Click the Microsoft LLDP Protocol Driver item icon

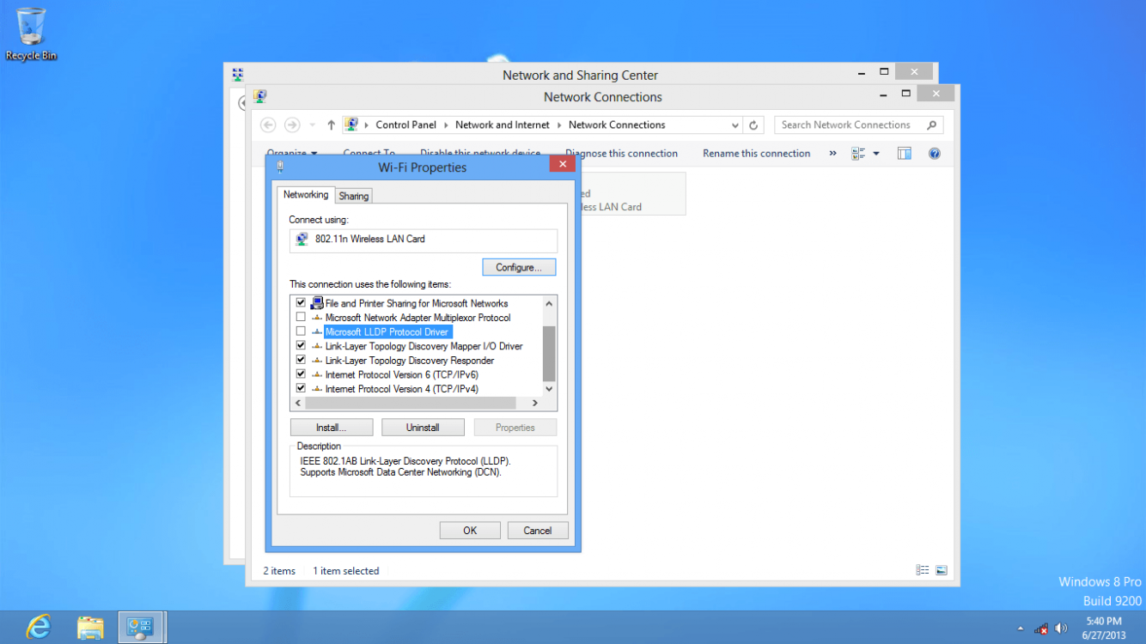pos(317,332)
